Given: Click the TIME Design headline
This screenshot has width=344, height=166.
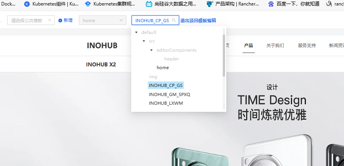Looking at the screenshot, I should tap(272, 100).
